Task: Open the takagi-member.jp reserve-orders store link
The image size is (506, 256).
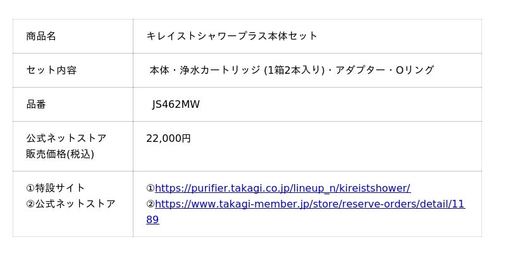Action: click(310, 204)
